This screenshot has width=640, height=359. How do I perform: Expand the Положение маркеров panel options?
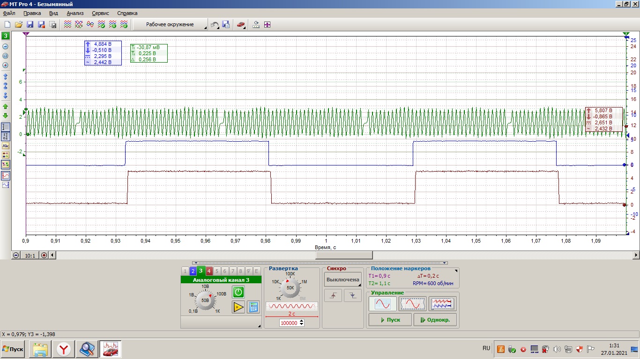pyautogui.click(x=456, y=271)
